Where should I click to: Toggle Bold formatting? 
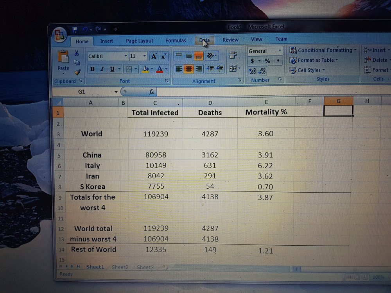(92, 69)
